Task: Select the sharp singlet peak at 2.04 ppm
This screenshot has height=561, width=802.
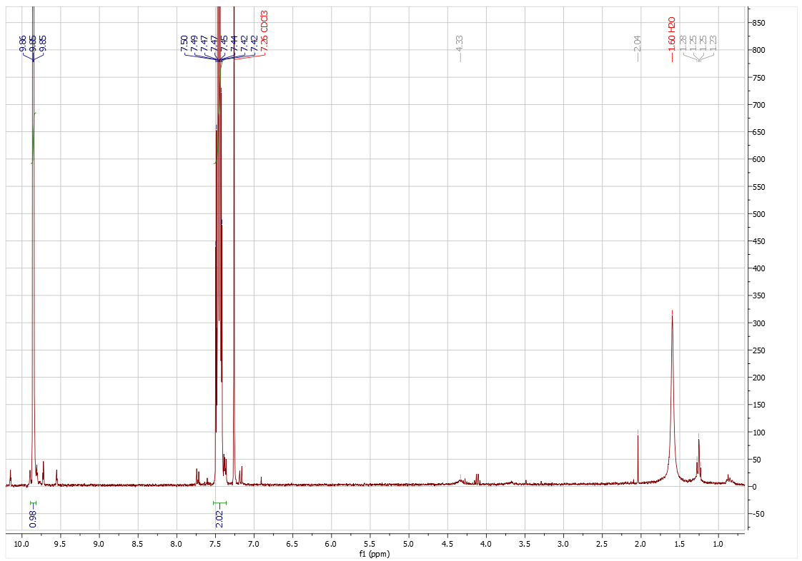Action: coord(638,457)
